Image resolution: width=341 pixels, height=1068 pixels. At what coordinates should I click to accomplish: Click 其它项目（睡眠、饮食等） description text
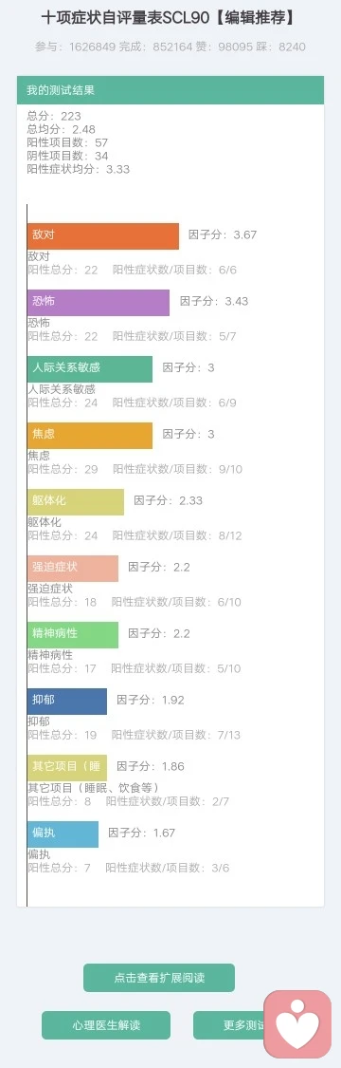pos(94,788)
